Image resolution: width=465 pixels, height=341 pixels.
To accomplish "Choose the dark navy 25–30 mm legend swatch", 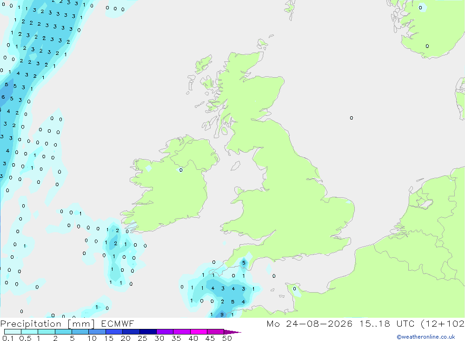I will pyautogui.click(x=148, y=332).
